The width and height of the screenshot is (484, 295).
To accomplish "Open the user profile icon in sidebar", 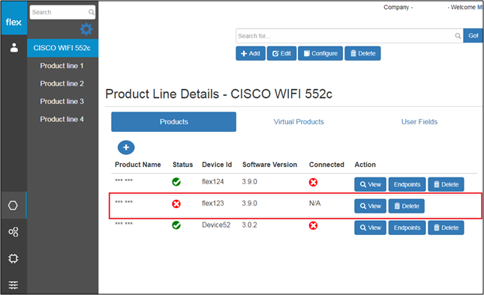I will pos(14,48).
